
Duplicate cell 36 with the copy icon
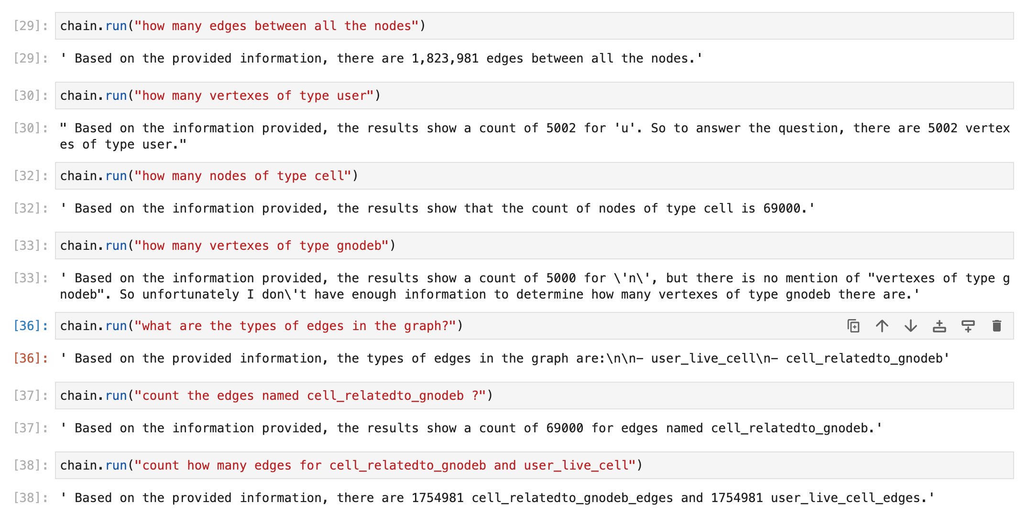pos(853,326)
